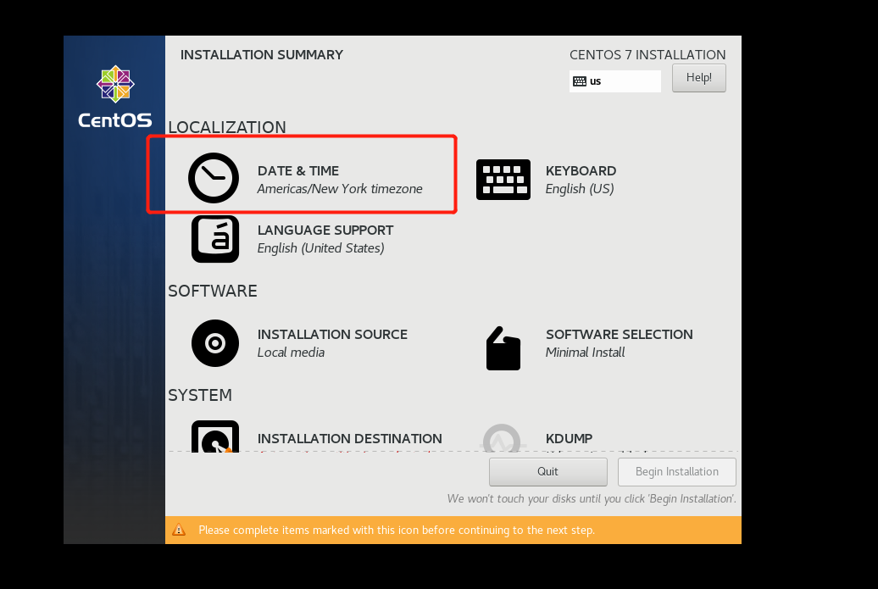This screenshot has height=589, width=878.
Task: Open INSTALLATION DESTINATION label
Action: (x=349, y=438)
